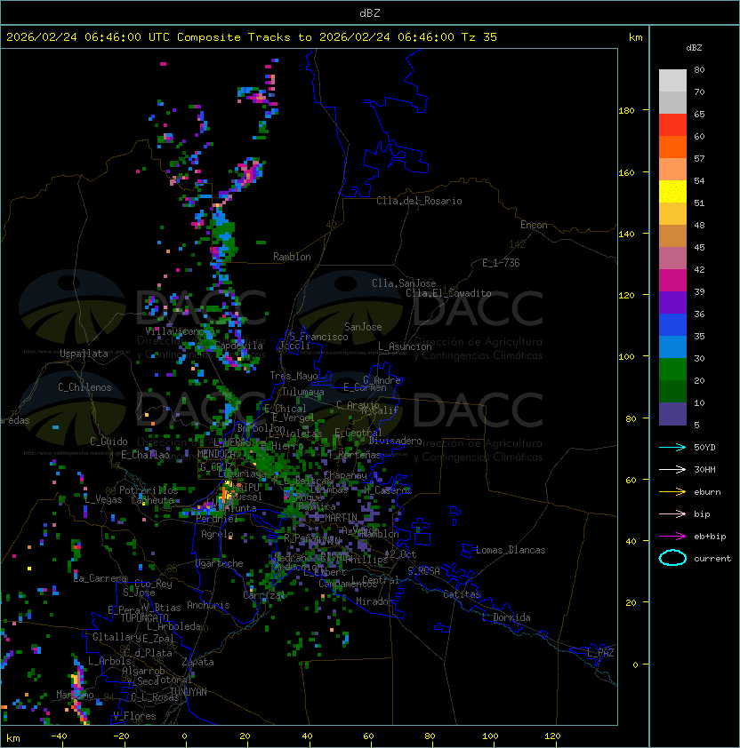This screenshot has width=740, height=748.
Task: Select the purple swatch in dBZ scale
Action: point(672,302)
